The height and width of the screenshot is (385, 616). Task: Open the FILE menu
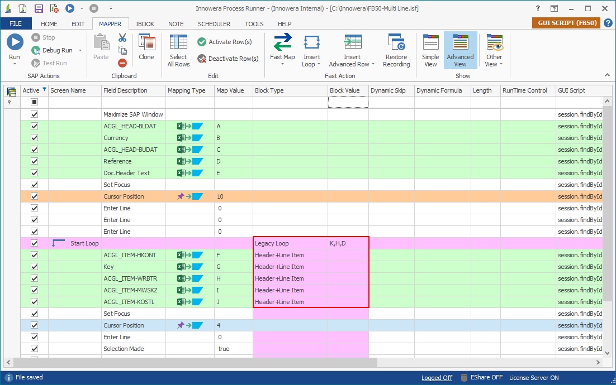click(x=16, y=24)
